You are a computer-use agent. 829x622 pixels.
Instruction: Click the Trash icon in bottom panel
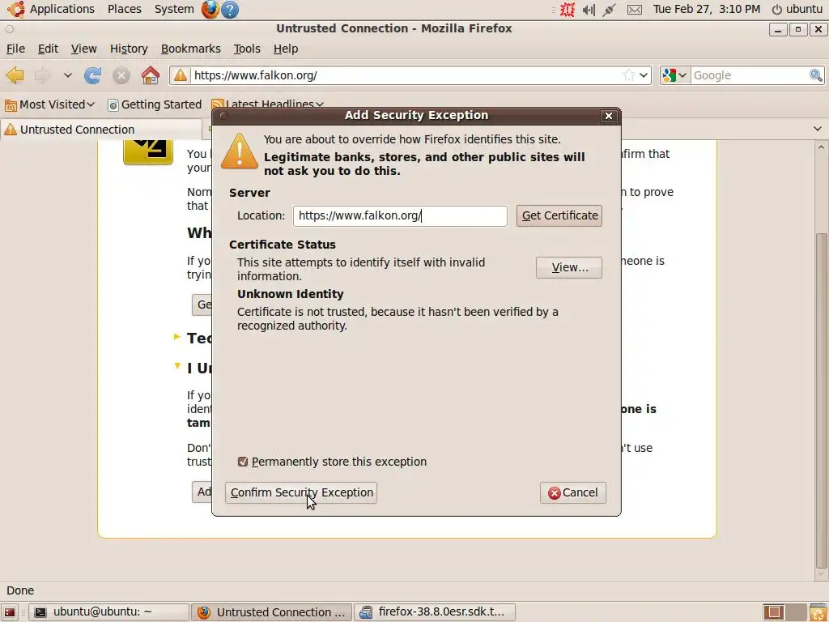point(818,612)
